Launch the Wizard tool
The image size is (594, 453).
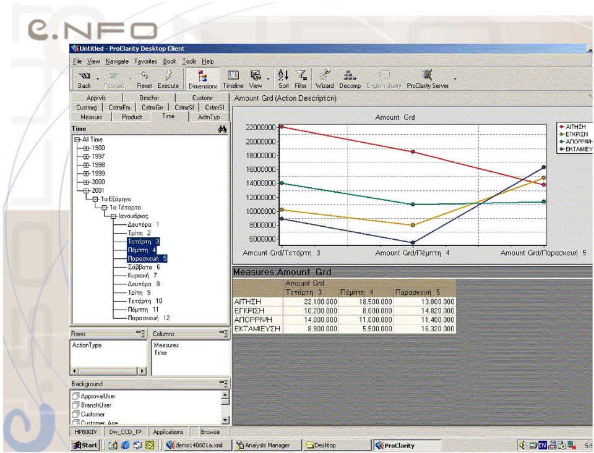click(325, 79)
